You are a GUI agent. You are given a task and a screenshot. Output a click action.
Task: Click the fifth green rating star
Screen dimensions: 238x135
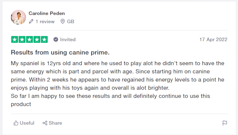tap(44, 39)
